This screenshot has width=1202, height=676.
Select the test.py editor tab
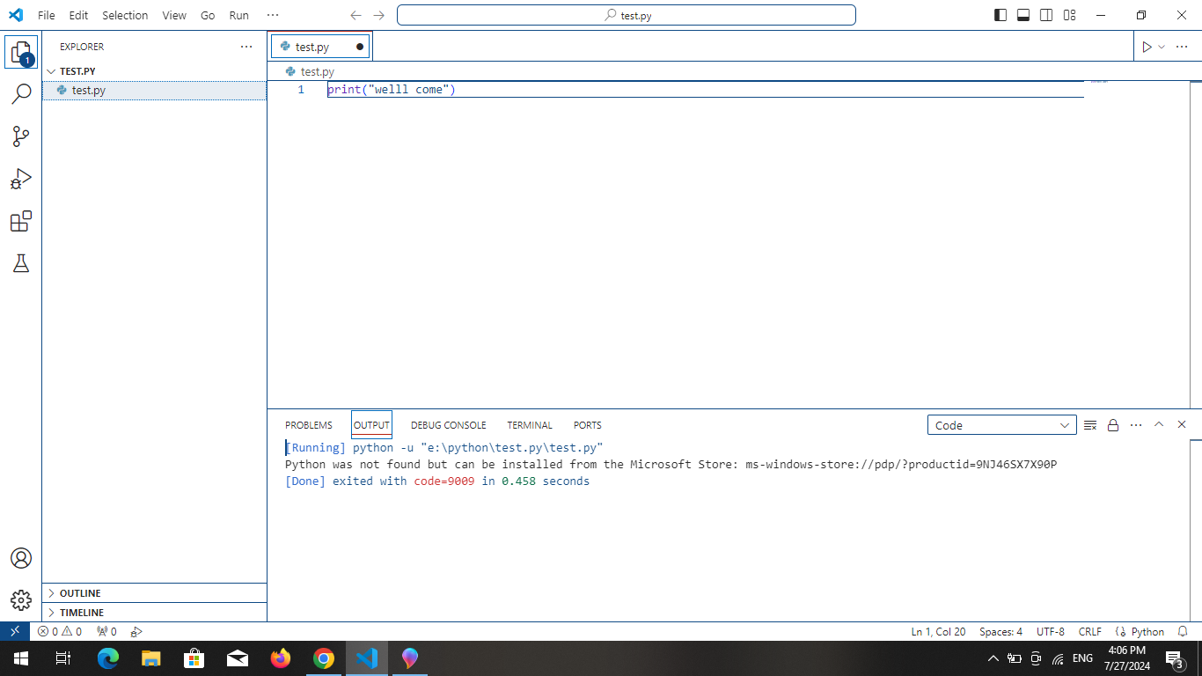point(321,47)
